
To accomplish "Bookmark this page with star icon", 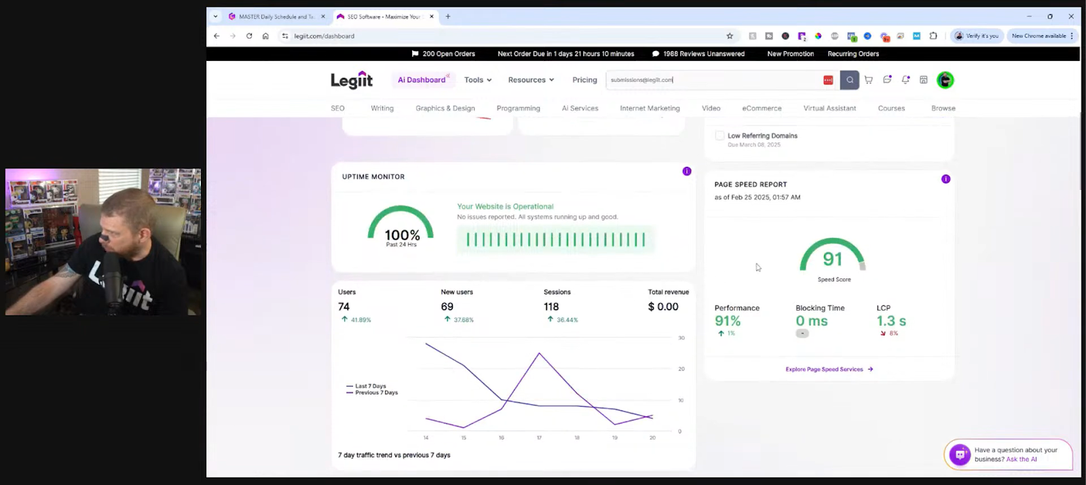I will coord(730,36).
